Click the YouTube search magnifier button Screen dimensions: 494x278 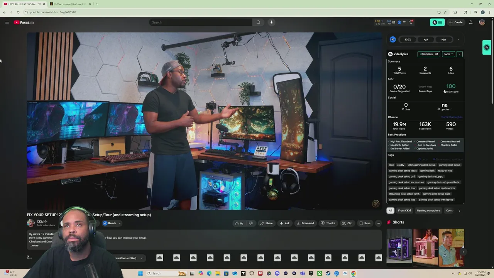(258, 22)
